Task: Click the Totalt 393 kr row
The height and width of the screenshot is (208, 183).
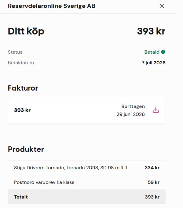Action: click(87, 197)
